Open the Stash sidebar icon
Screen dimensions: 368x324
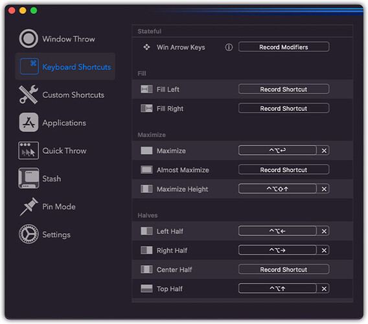(x=29, y=178)
